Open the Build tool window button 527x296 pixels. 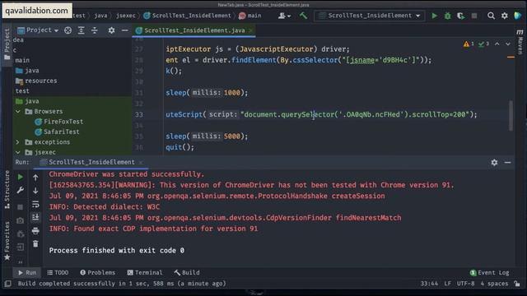point(187,272)
